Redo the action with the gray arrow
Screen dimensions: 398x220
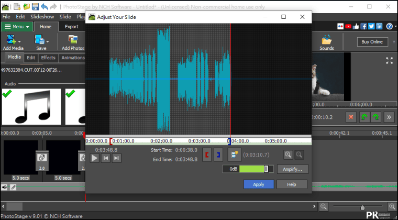(53, 7)
